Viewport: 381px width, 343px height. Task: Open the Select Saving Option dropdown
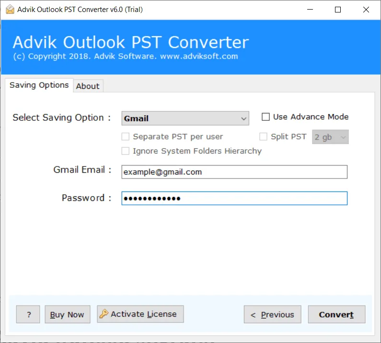pyautogui.click(x=185, y=118)
